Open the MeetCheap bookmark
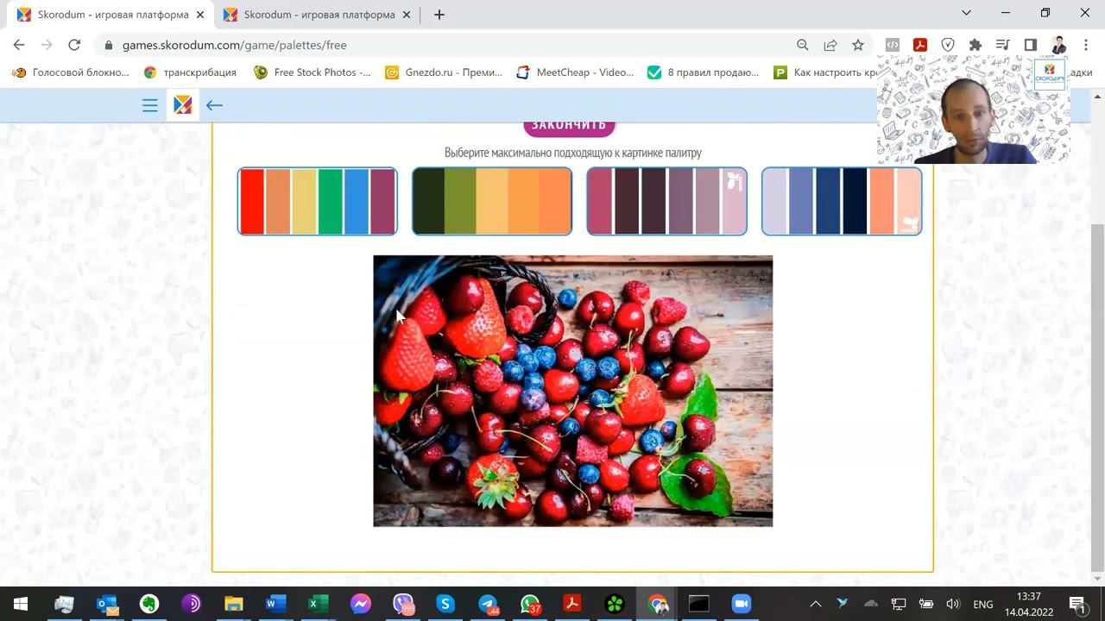 [x=575, y=72]
